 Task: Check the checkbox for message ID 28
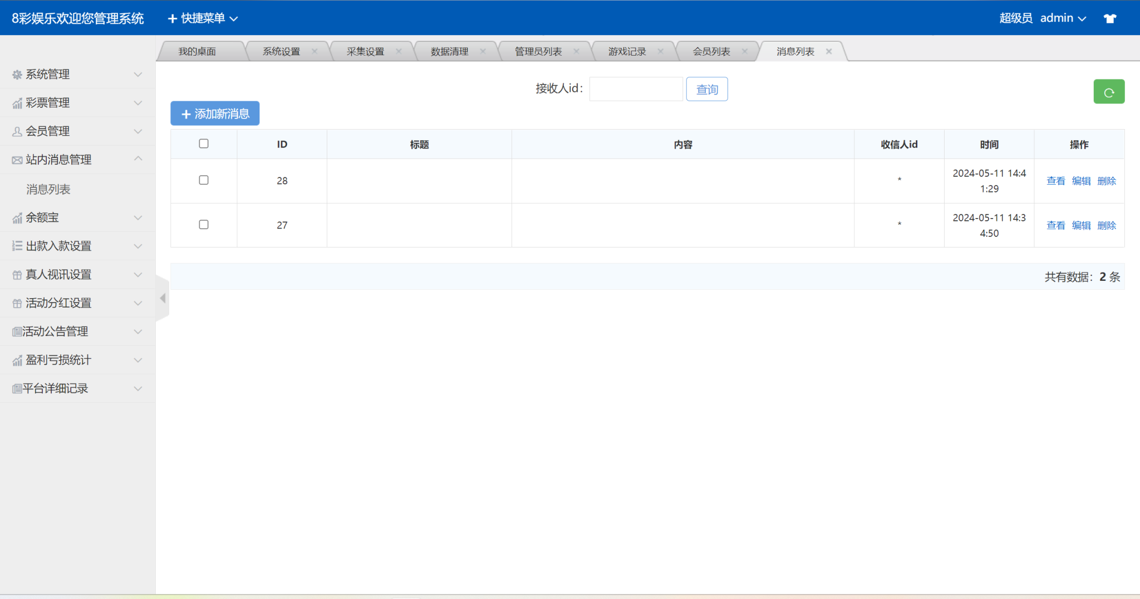204,180
